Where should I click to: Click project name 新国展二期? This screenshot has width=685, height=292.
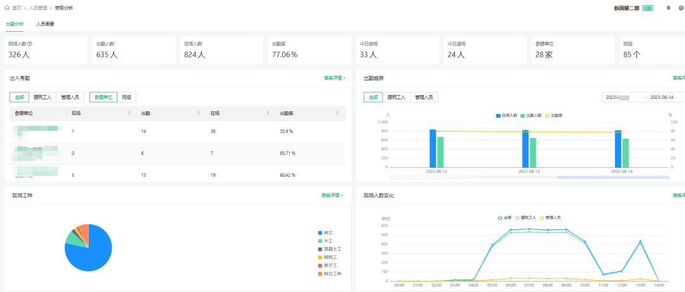coord(627,8)
